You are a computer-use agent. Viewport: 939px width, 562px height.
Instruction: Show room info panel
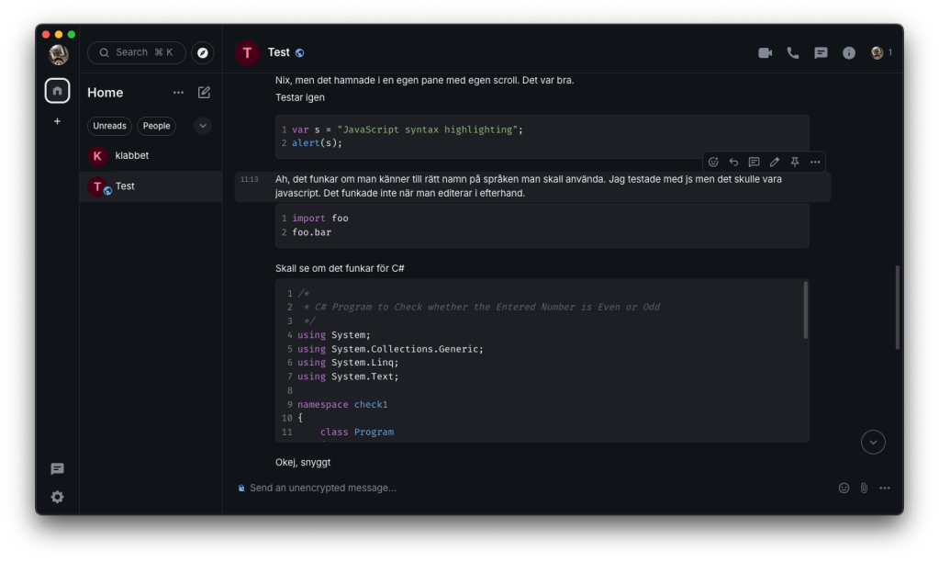(x=849, y=53)
